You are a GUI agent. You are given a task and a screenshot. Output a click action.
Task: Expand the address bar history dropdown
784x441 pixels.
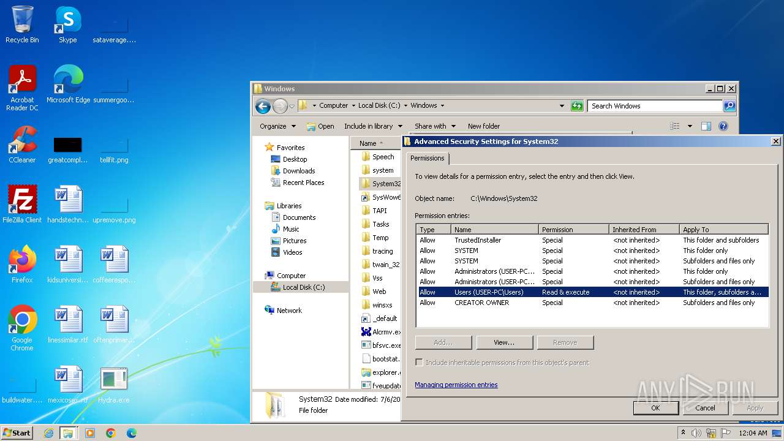562,106
